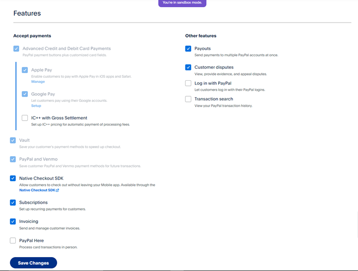Click 'Process card transactions in person.' description
Screen dimensions: 358x271
tap(49, 247)
